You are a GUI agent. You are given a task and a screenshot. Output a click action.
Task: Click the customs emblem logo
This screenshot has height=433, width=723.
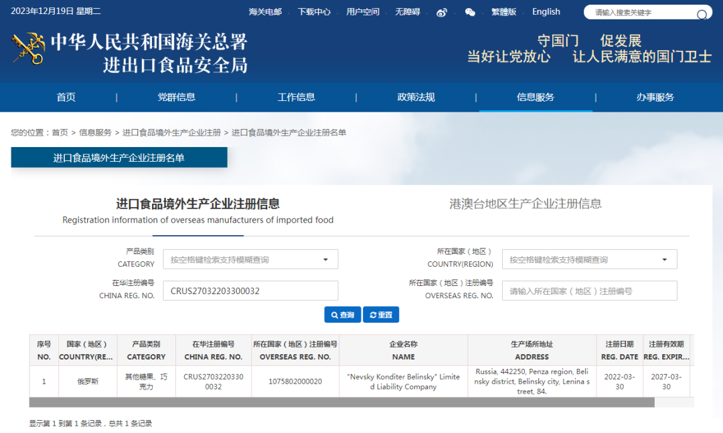29,48
